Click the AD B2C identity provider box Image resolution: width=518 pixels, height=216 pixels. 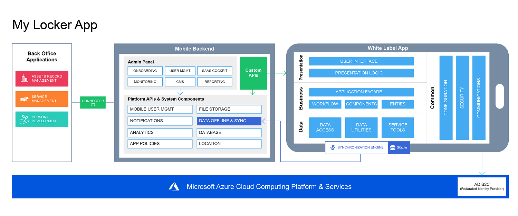pos(482,186)
